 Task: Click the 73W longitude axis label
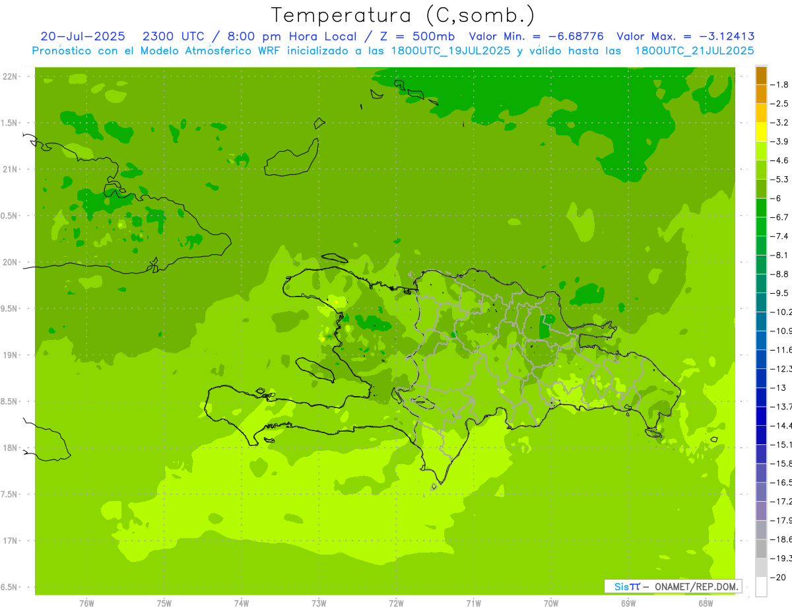[319, 603]
